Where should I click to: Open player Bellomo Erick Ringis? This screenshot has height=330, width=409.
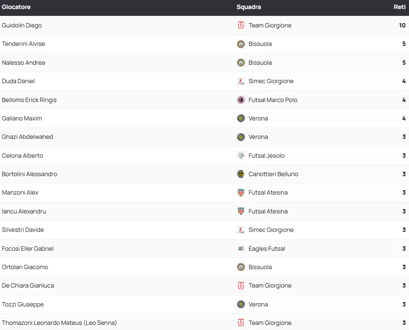[29, 100]
